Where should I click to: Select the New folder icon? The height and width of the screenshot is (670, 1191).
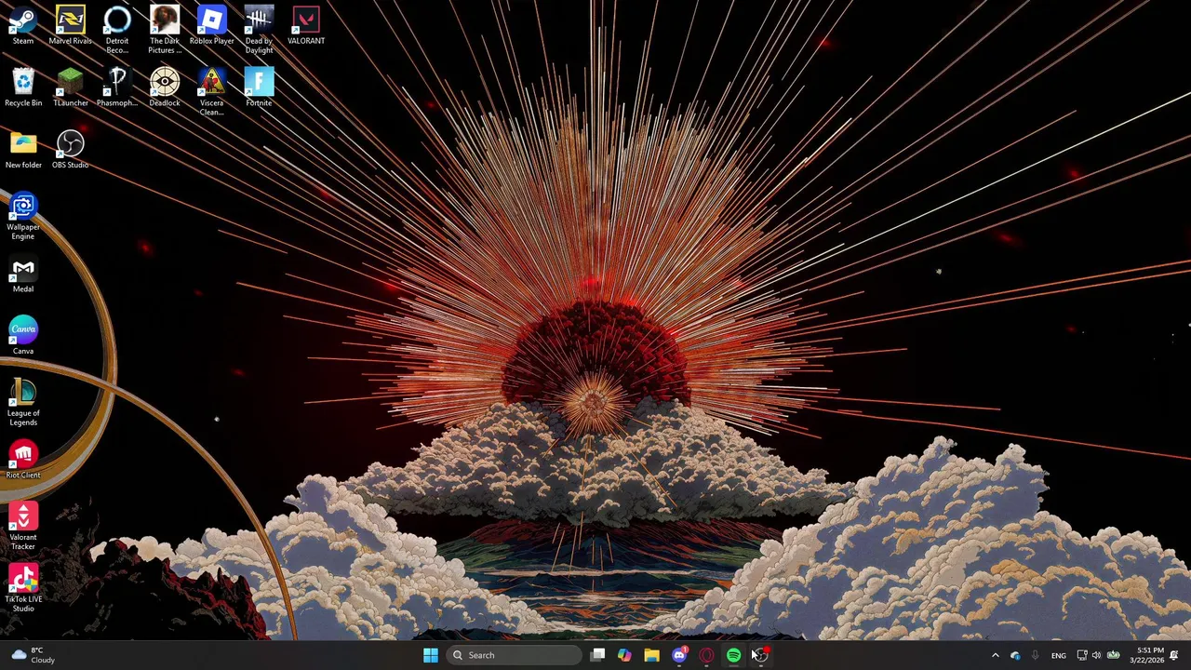point(23,149)
